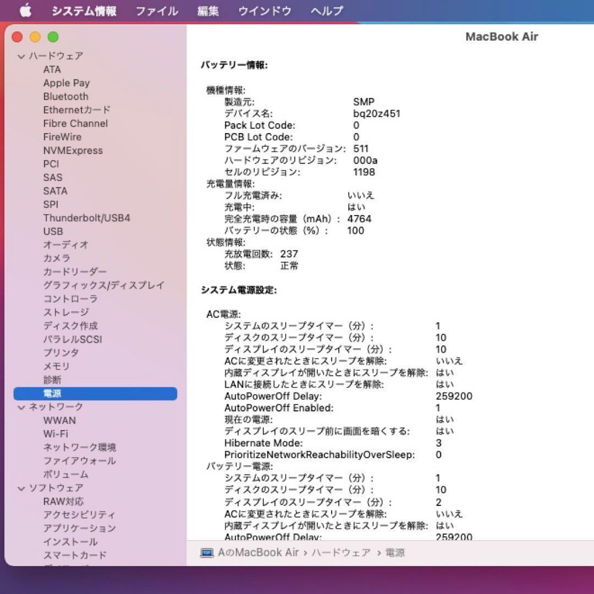Screen dimensions: 594x594
Task: Open the ウインドウ menu
Action: 264,10
